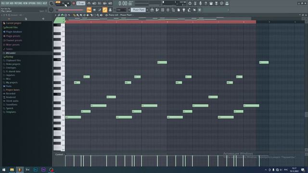Open the Phase Plant pattern selector
Image resolution: width=308 pixels, height=173 pixels.
[139, 10]
